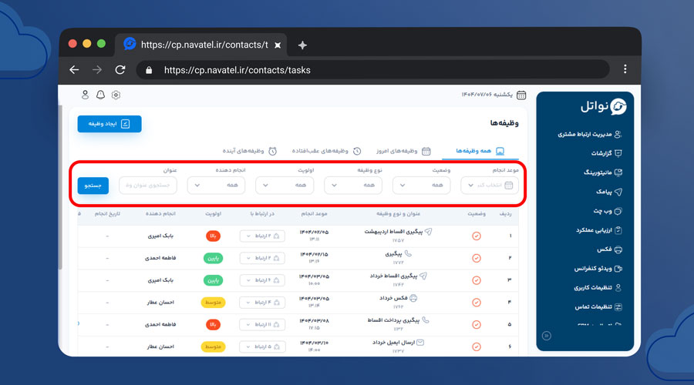
Task: Toggle status check circle of row 4
Action: click(476, 302)
